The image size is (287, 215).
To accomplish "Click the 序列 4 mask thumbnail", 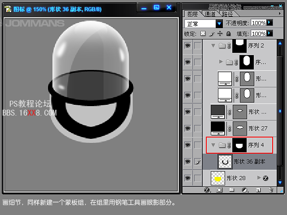I will click(x=239, y=145).
